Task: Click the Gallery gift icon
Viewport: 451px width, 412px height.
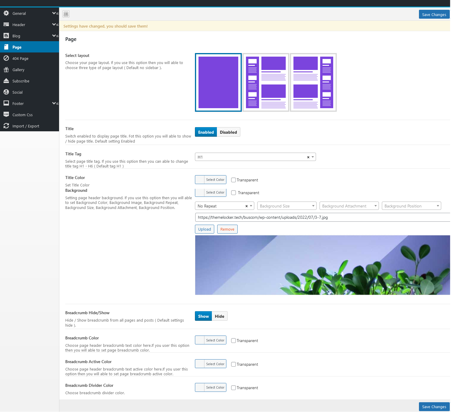Action: pos(6,70)
